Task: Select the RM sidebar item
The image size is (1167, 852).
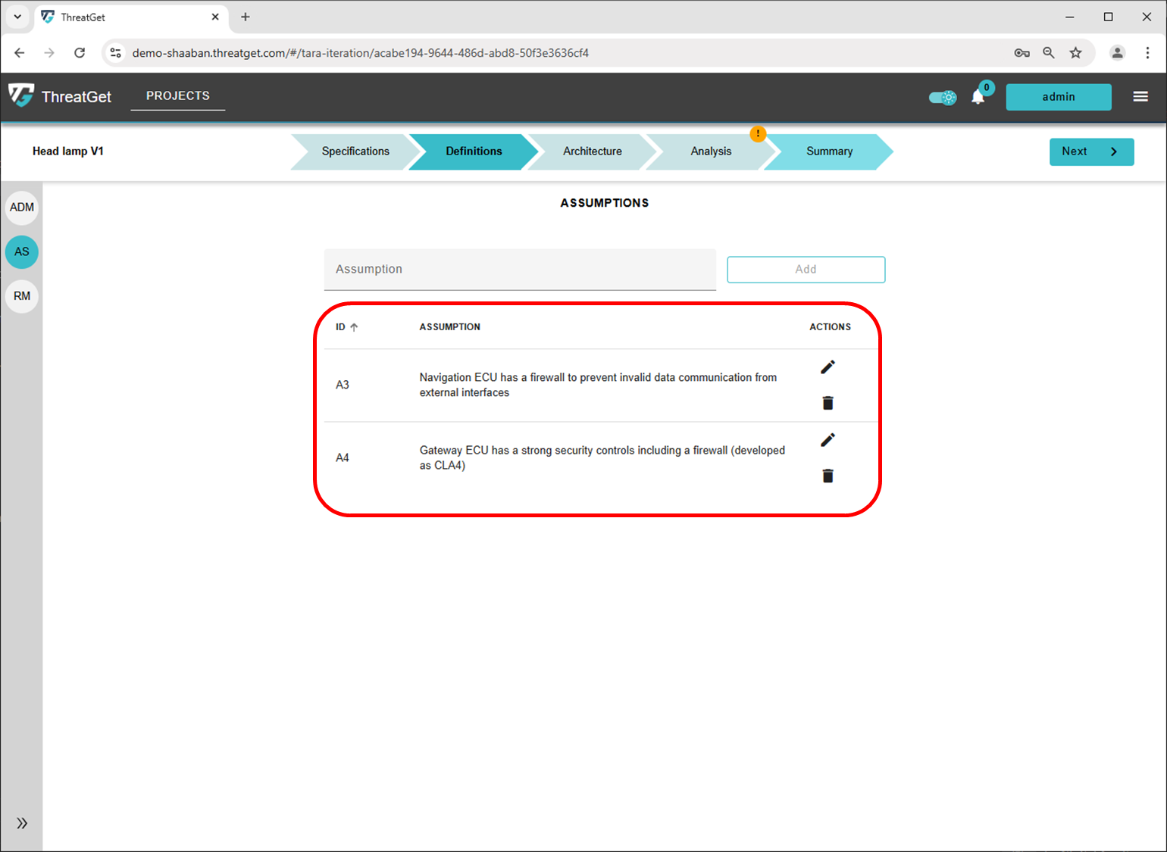Action: (22, 296)
